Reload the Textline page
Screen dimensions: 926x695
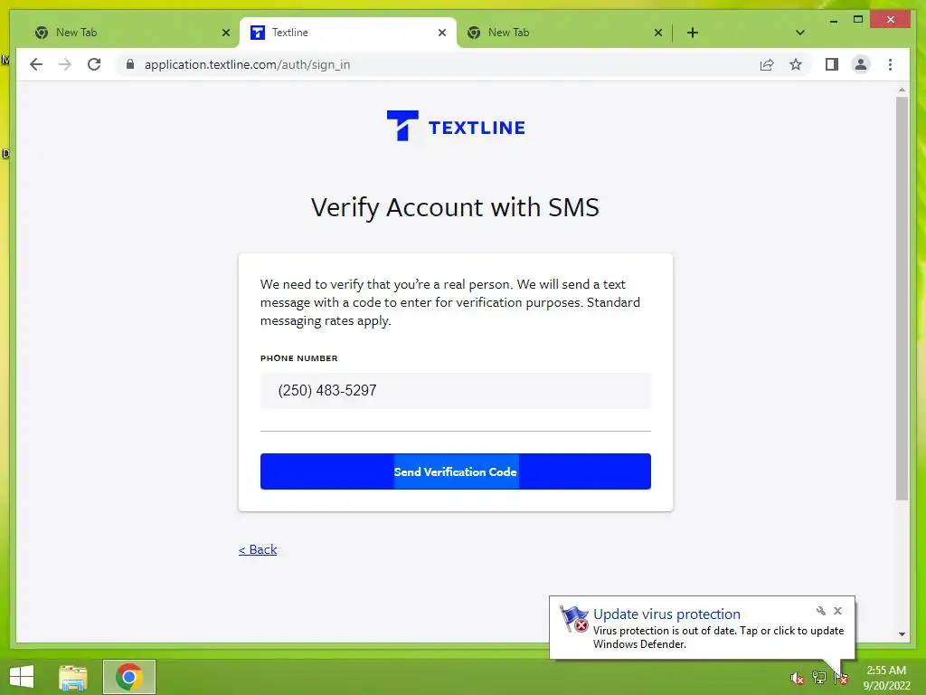pyautogui.click(x=94, y=64)
